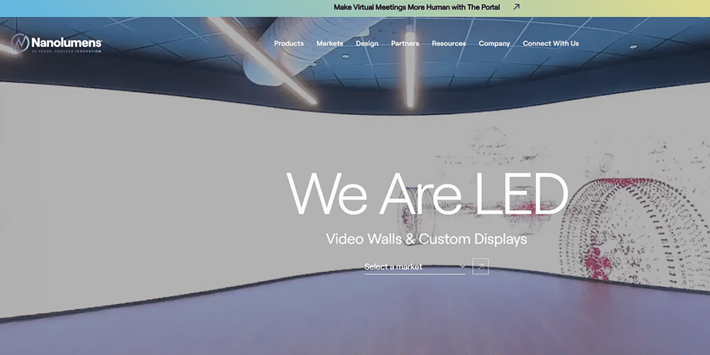The image size is (710, 355).
Task: Click the arrow icon beside The Portal banner
Action: coord(516,7)
